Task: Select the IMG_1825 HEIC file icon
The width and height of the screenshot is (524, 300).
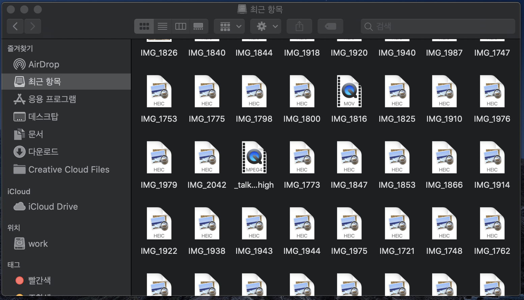Action: pos(397,91)
